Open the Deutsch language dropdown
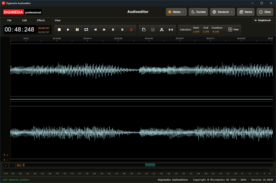The width and height of the screenshot is (276, 183). click(223, 12)
